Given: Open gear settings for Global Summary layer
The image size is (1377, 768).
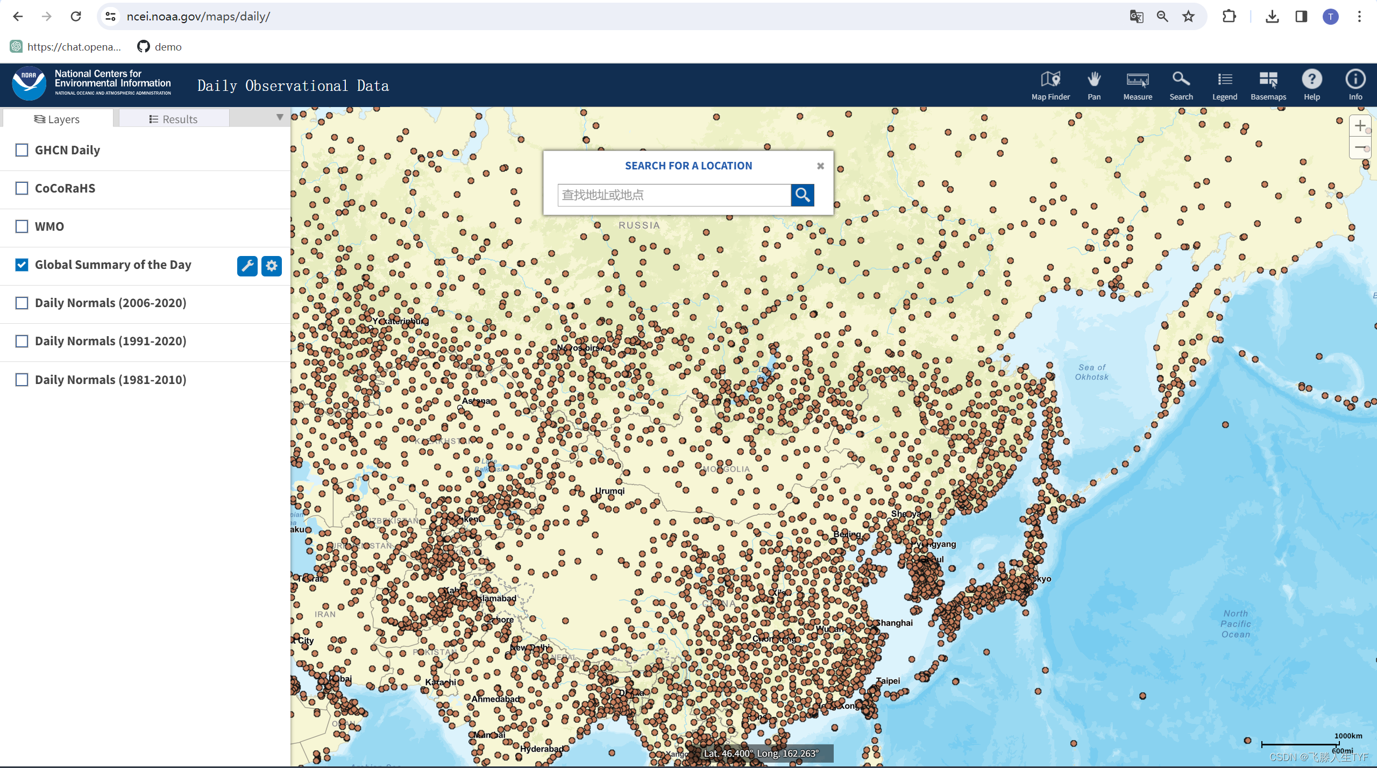Looking at the screenshot, I should (272, 266).
